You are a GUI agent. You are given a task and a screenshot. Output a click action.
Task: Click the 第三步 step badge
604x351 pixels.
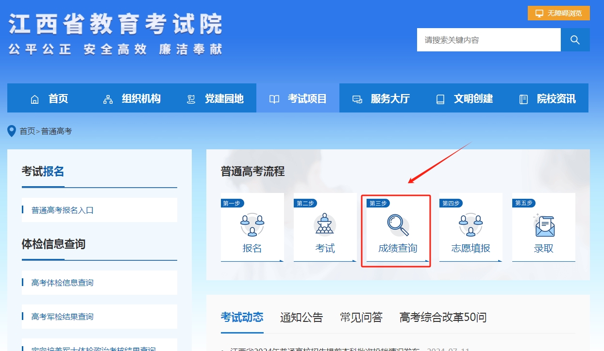point(378,203)
